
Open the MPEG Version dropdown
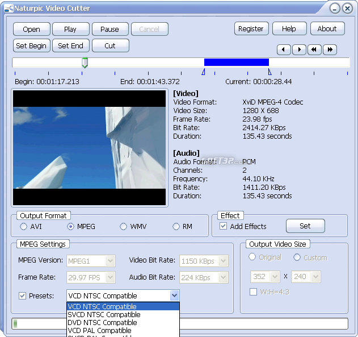[x=110, y=261]
